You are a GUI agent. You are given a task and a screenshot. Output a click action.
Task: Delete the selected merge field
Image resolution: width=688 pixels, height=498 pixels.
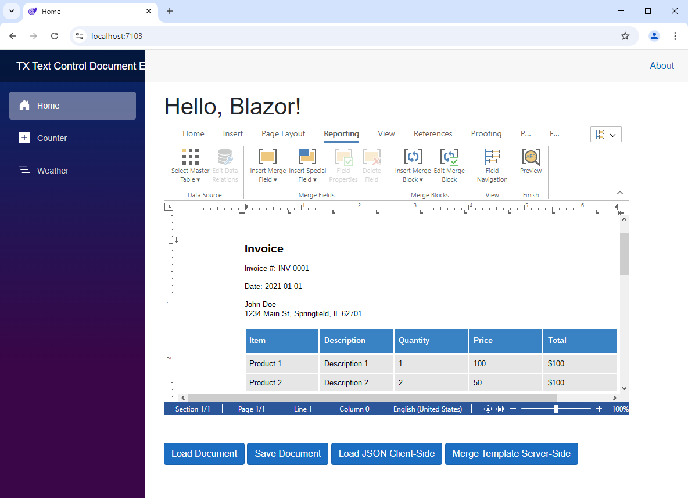(x=372, y=165)
